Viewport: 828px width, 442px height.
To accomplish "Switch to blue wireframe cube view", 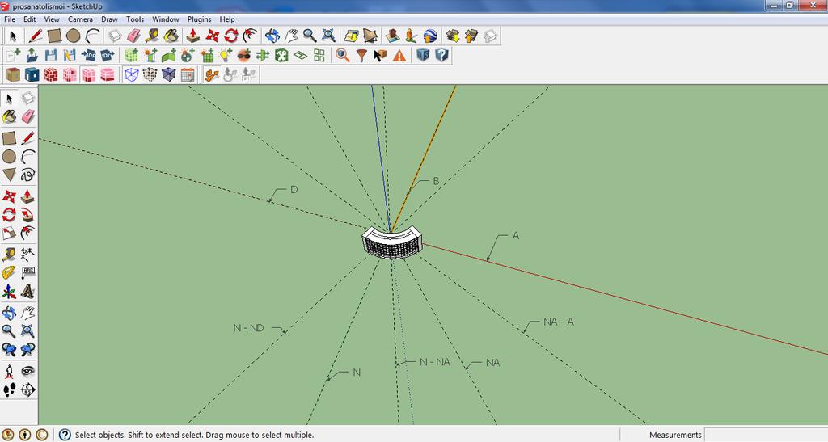I will coord(131,74).
